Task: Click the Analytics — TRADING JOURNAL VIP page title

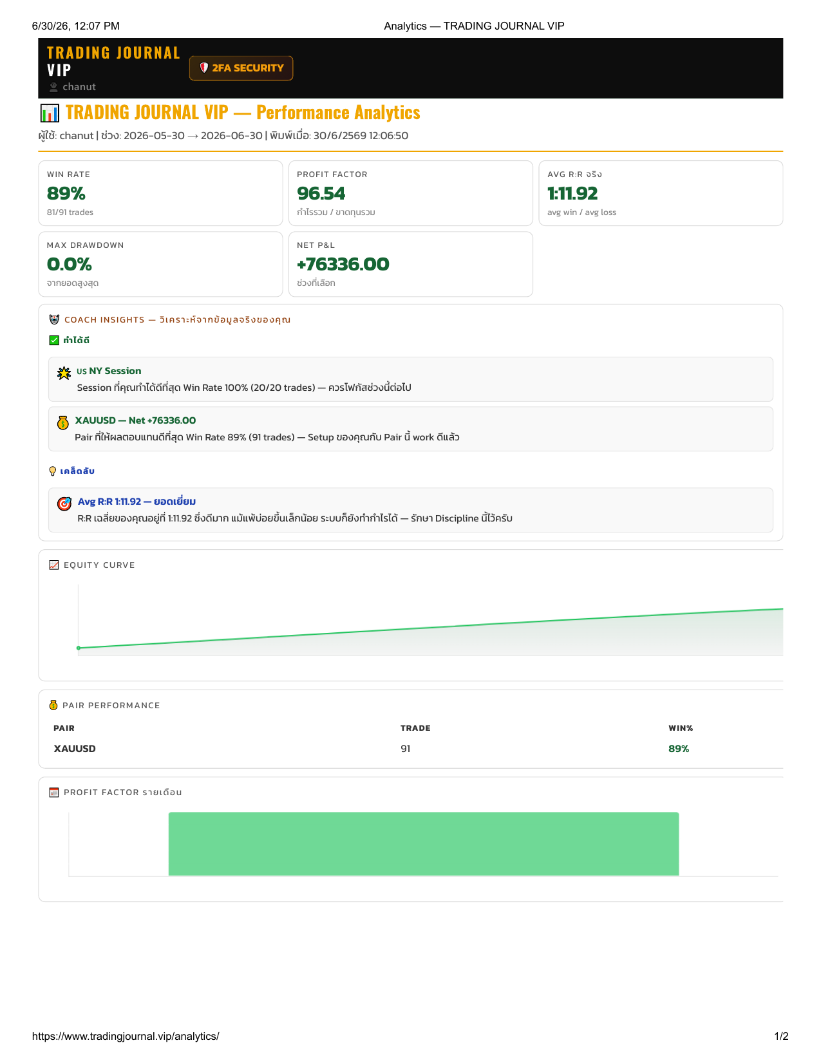Action: 474,26
